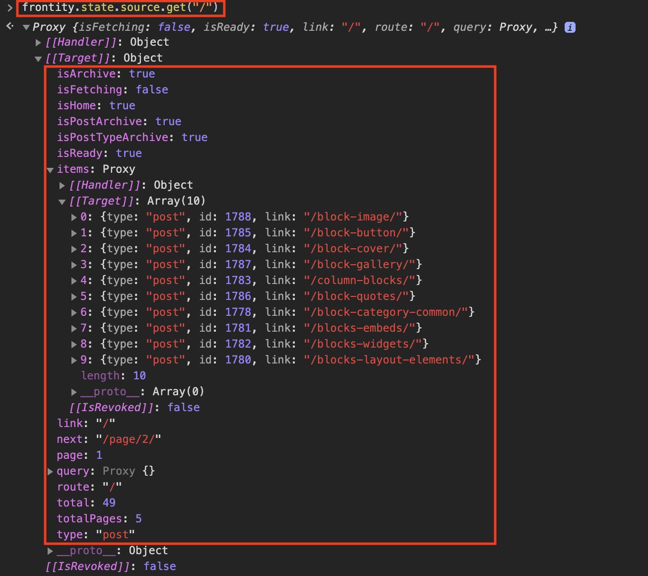Image resolution: width=648 pixels, height=576 pixels.
Task: Click the next: "/page/2/" value
Action: click(129, 439)
